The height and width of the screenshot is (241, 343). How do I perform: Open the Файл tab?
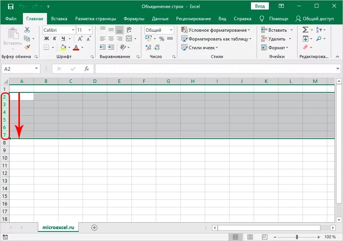pyautogui.click(x=11, y=19)
